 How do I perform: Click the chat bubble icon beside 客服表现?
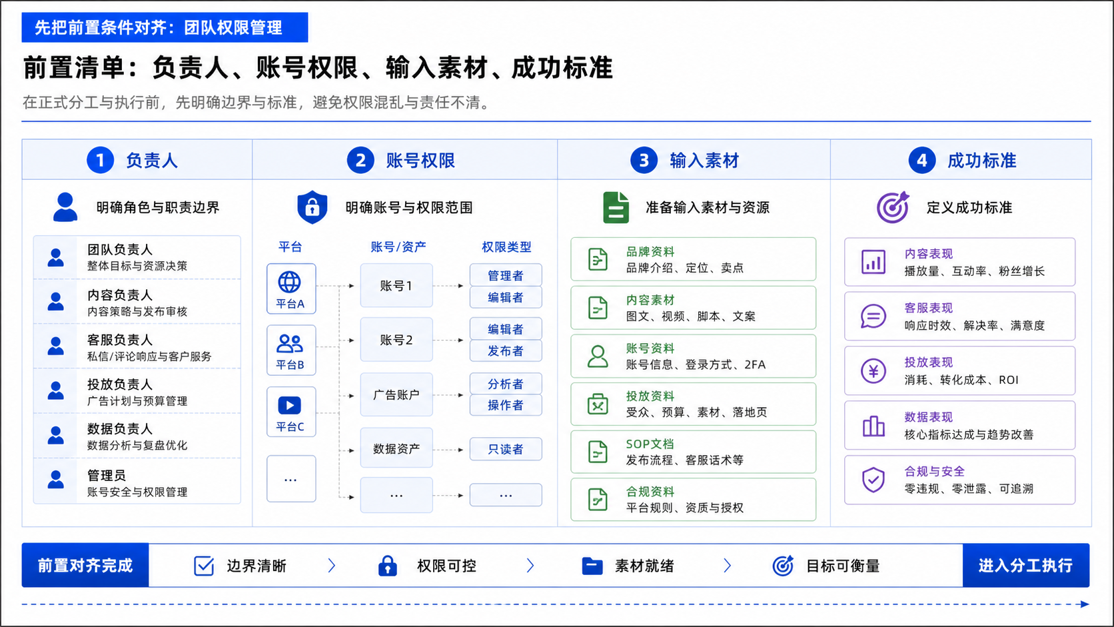tap(873, 316)
